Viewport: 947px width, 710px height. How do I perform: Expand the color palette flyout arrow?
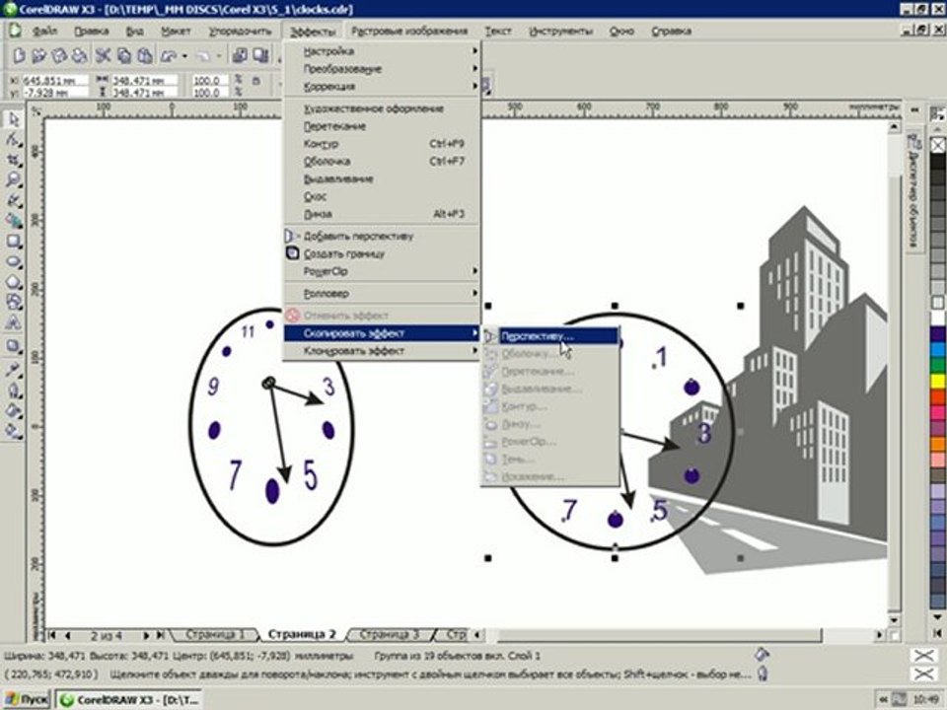[x=937, y=633]
